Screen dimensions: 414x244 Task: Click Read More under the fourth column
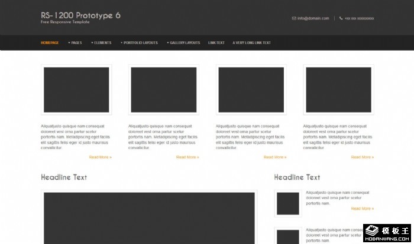pyautogui.click(x=363, y=157)
